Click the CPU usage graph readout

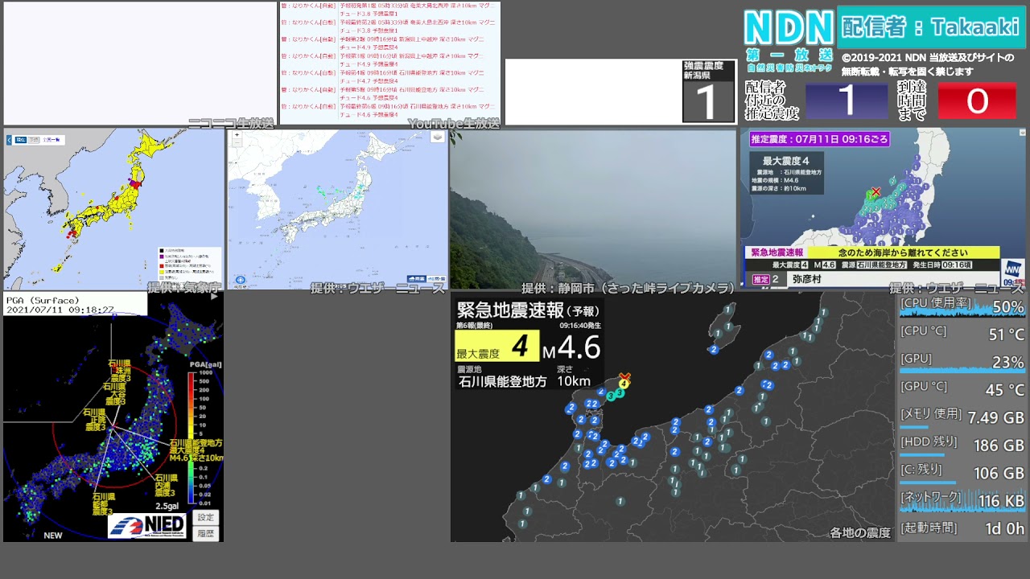(x=962, y=306)
